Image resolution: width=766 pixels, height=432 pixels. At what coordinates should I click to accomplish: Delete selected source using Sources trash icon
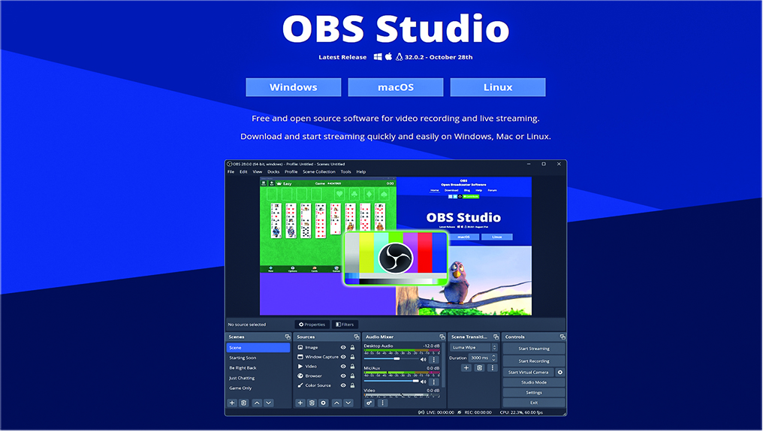click(312, 404)
